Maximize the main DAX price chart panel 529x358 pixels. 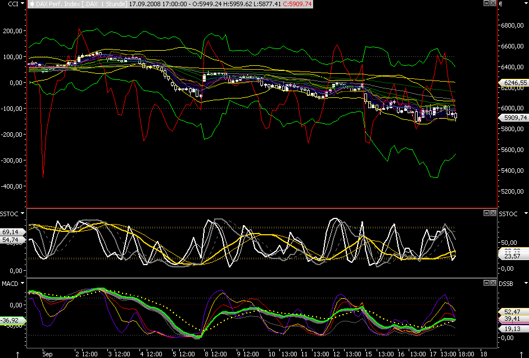click(486, 4)
